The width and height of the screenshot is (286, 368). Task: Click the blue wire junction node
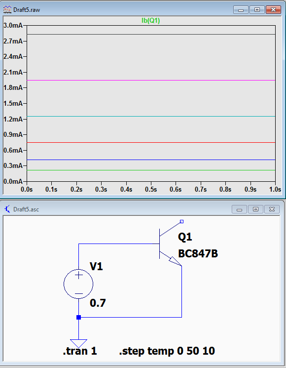click(79, 317)
